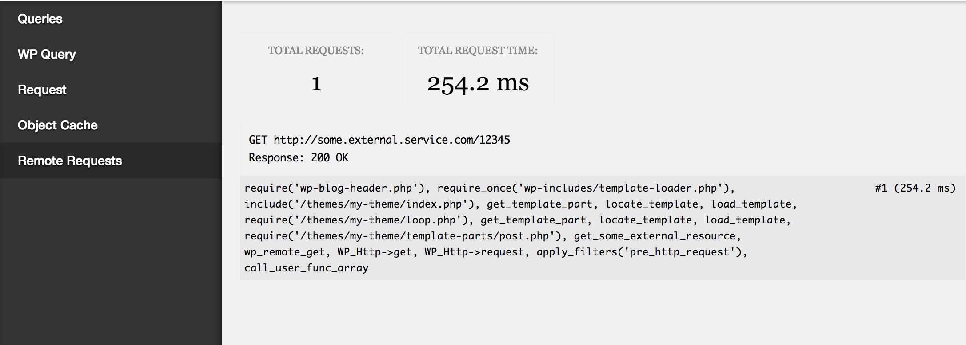Open the Object Cache panel
Screen dimensions: 966x345
(57, 125)
